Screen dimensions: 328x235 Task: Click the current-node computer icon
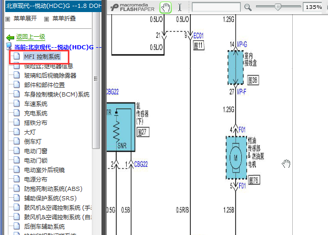click(9, 46)
